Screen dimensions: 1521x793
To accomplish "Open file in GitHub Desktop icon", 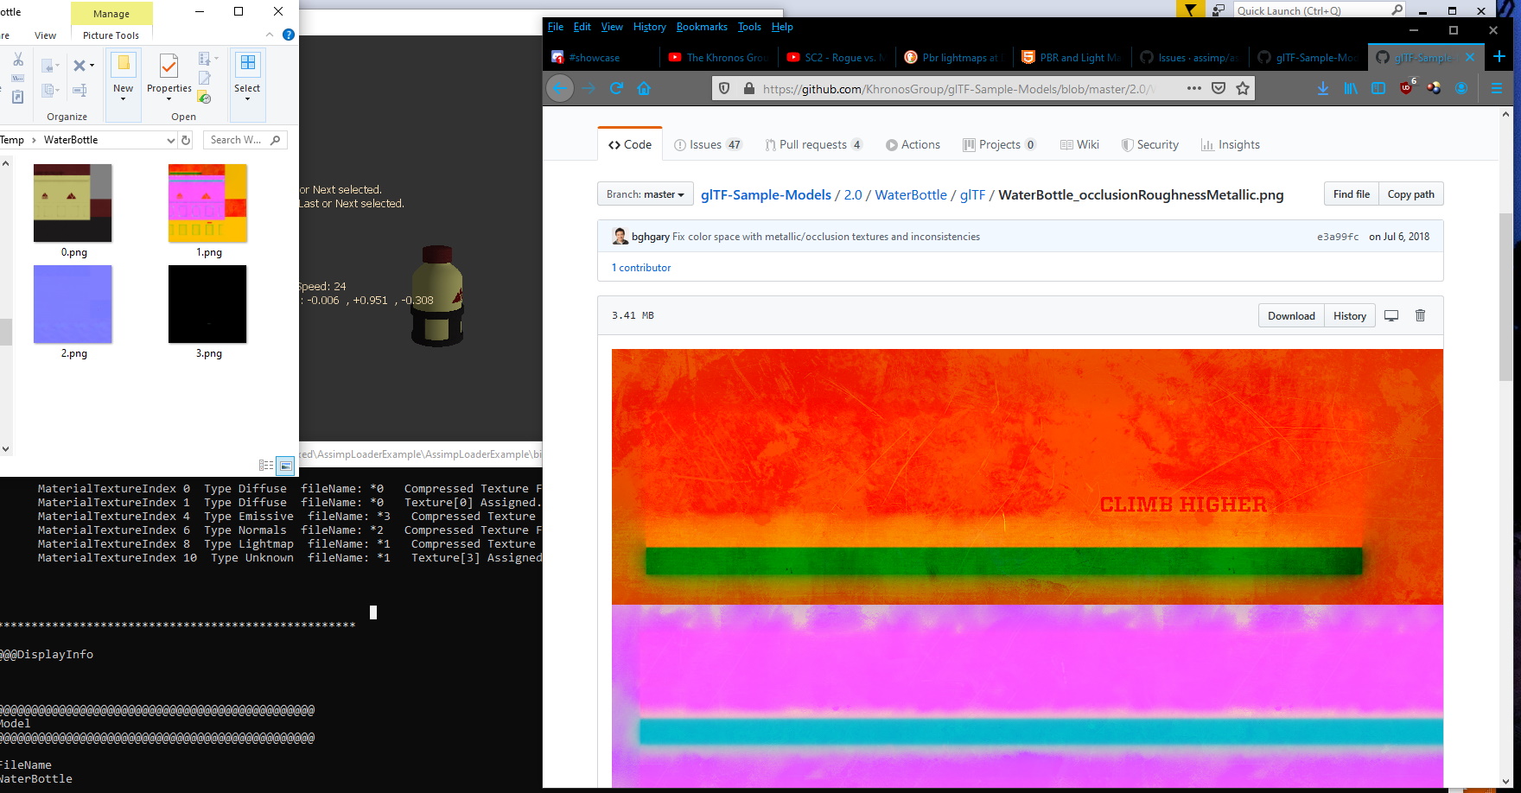I will [x=1391, y=315].
